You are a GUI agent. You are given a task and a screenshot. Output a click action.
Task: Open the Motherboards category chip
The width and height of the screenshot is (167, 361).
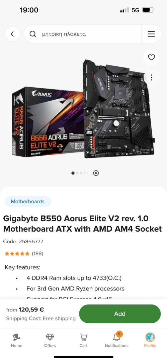pyautogui.click(x=28, y=202)
